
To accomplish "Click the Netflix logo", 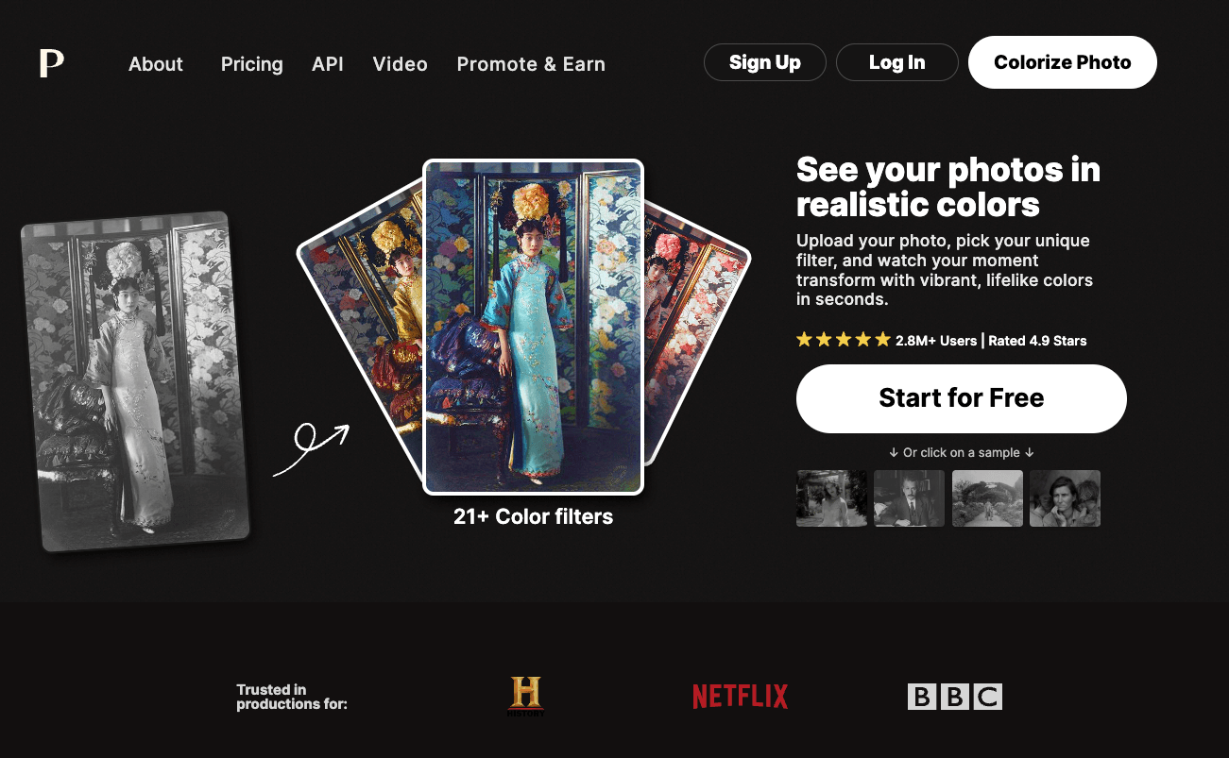I will (740, 697).
